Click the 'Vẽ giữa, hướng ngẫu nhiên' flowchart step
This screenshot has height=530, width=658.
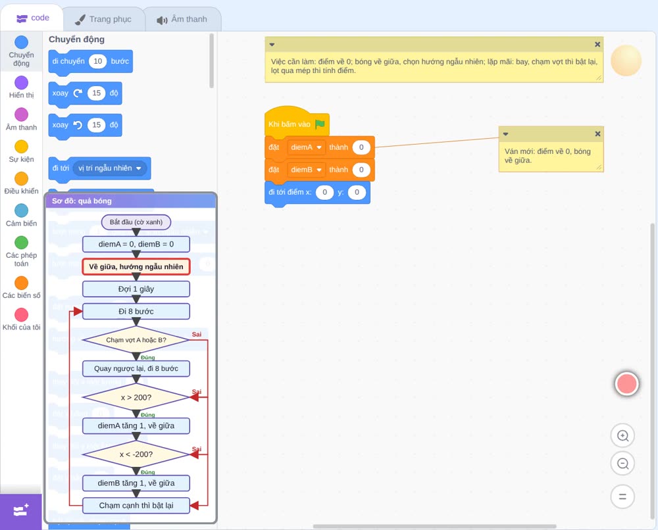(x=136, y=267)
